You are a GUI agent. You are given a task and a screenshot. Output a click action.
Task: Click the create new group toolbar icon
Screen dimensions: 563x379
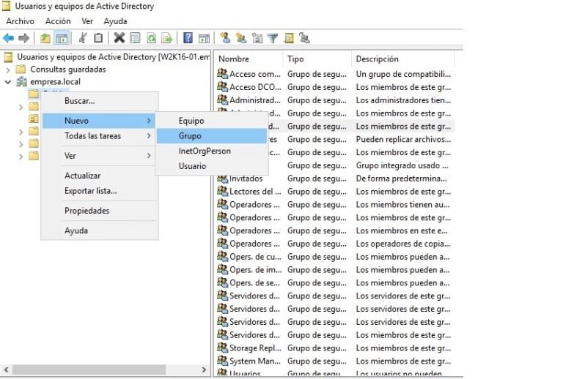[x=241, y=37]
